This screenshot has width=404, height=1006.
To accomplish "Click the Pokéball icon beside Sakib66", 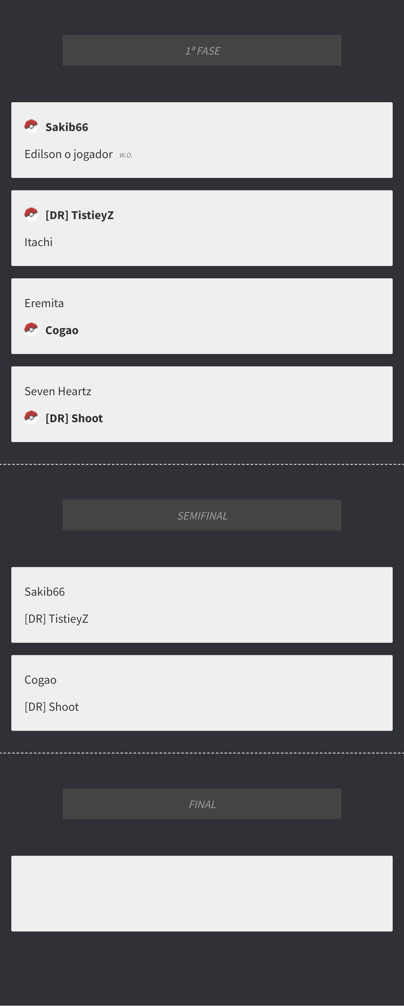I will click(x=31, y=126).
